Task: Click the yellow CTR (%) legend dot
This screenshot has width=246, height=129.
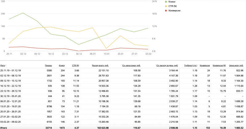Action: (166, 6)
